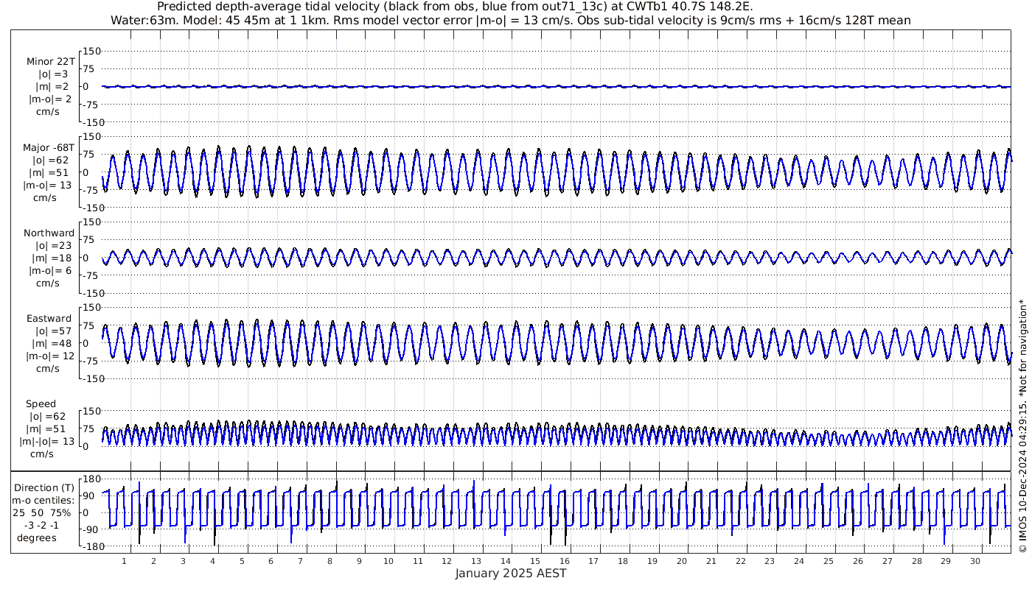Screen dimensions: 1032x589
Task: Select the 'Northward' panel label
Action: (49, 233)
